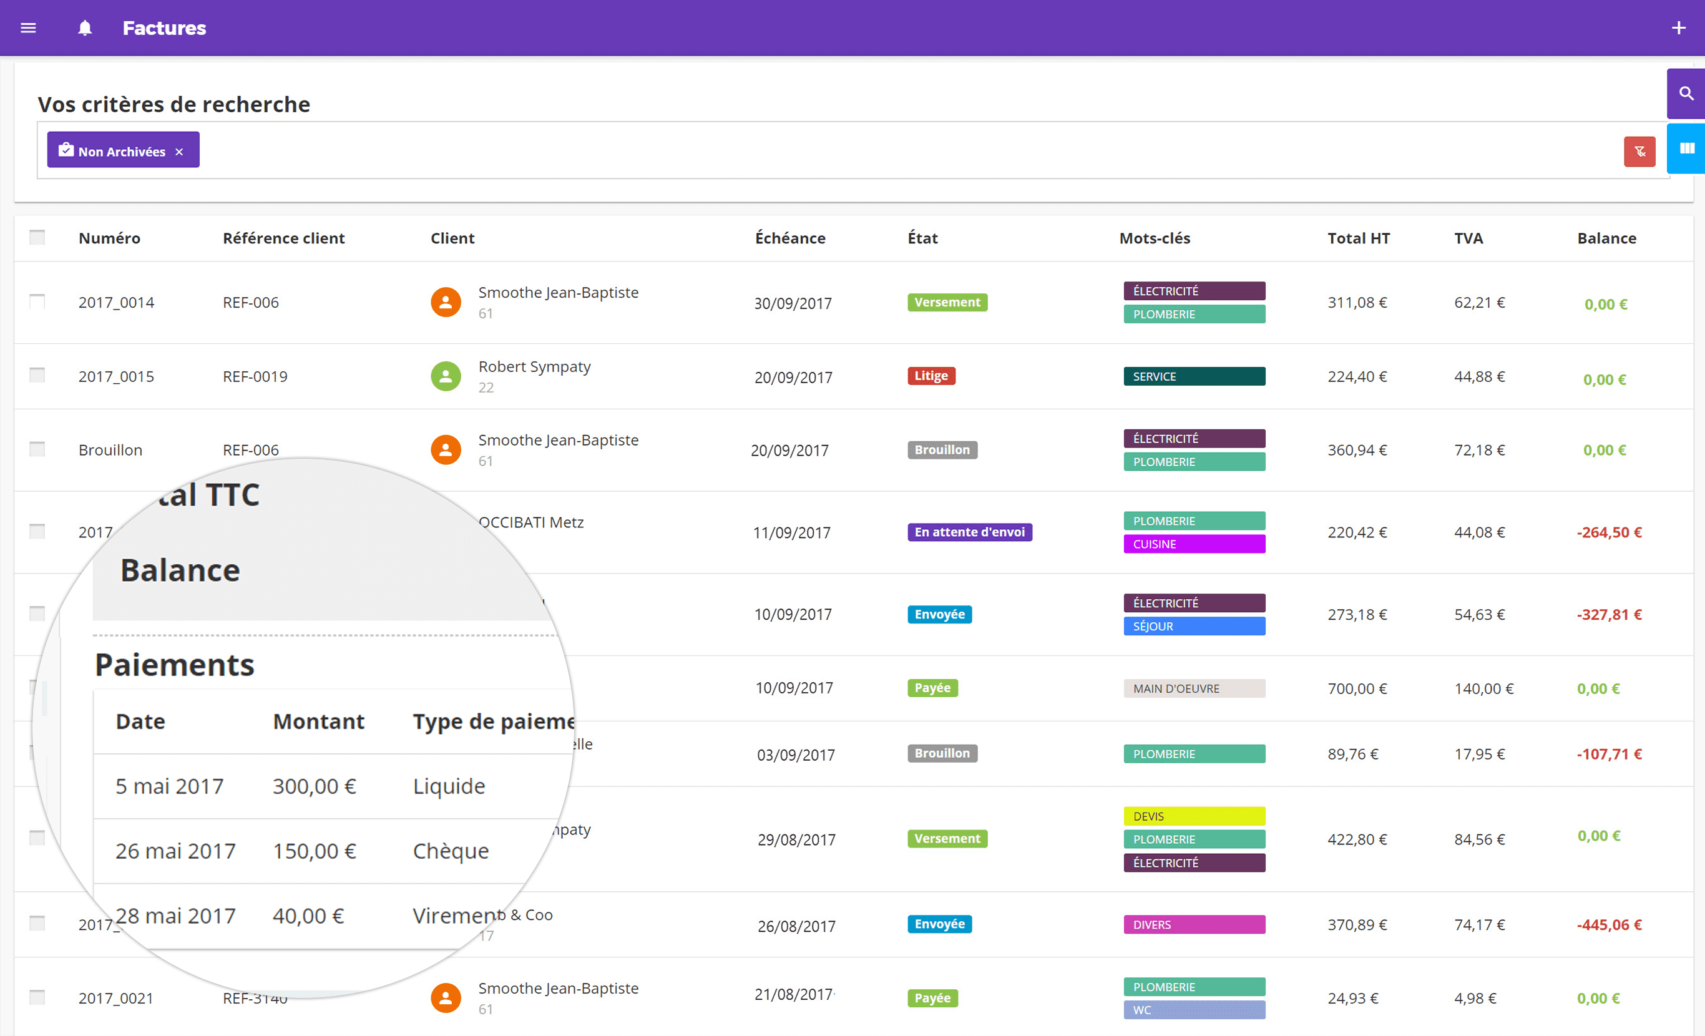Image resolution: width=1705 pixels, height=1036 pixels.
Task: Click reference REF-0019
Action: click(x=255, y=376)
